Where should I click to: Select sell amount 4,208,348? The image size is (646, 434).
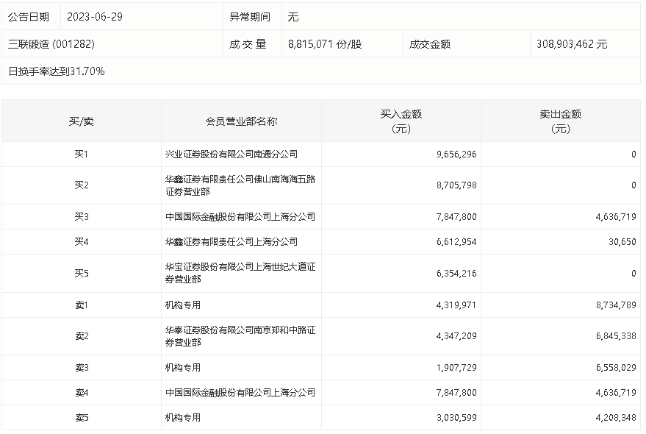[x=616, y=418]
